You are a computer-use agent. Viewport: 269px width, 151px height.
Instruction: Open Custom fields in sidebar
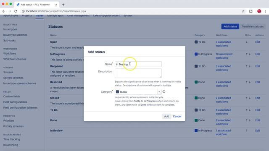[11, 96]
